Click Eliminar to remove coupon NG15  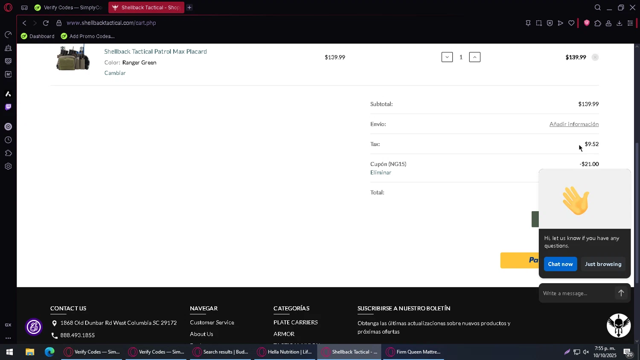point(381,173)
